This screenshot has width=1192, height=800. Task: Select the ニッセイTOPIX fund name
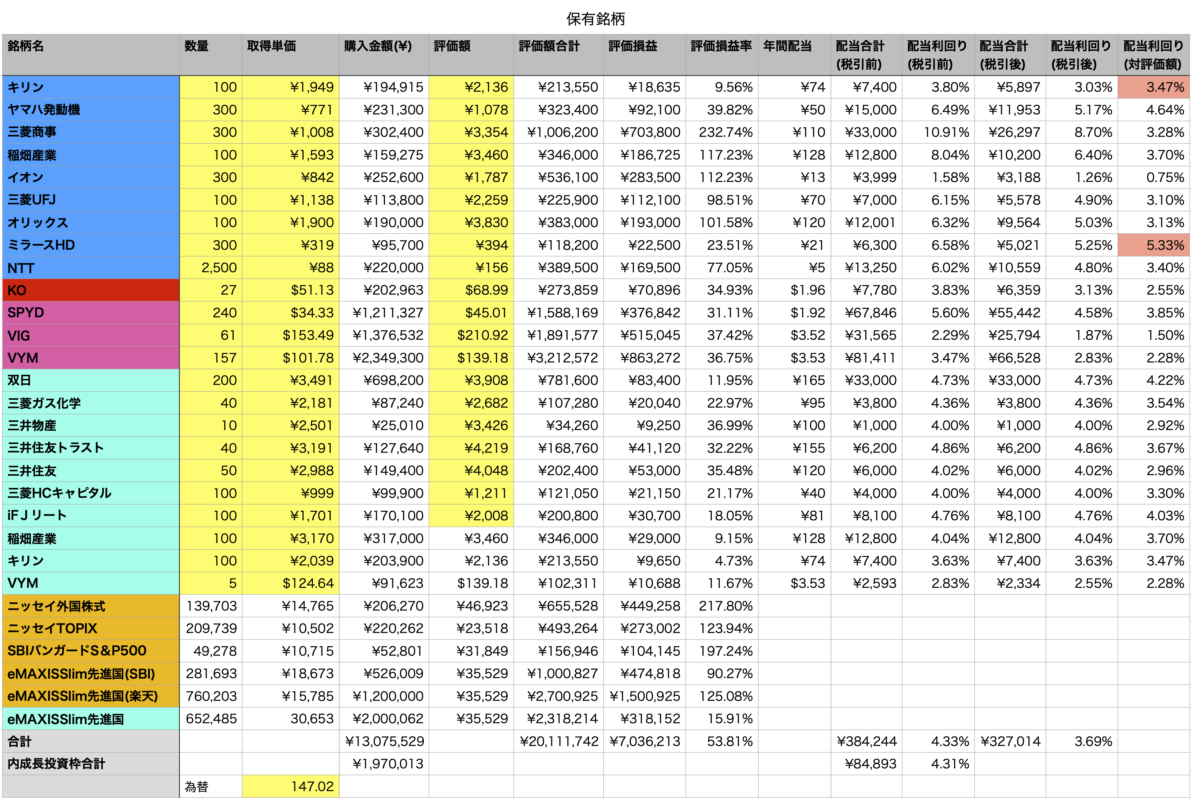pos(52,629)
